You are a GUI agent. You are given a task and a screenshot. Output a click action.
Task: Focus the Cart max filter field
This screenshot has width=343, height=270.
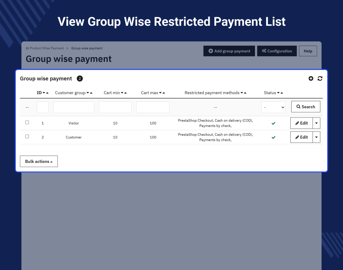coord(153,107)
